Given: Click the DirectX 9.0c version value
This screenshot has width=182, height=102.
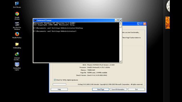Looking at the screenshot, I should coord(97,75).
